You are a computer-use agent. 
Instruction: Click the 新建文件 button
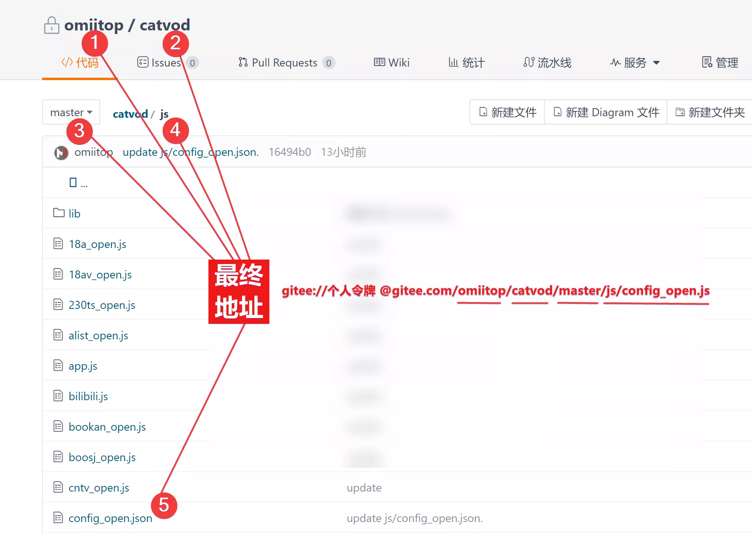507,112
